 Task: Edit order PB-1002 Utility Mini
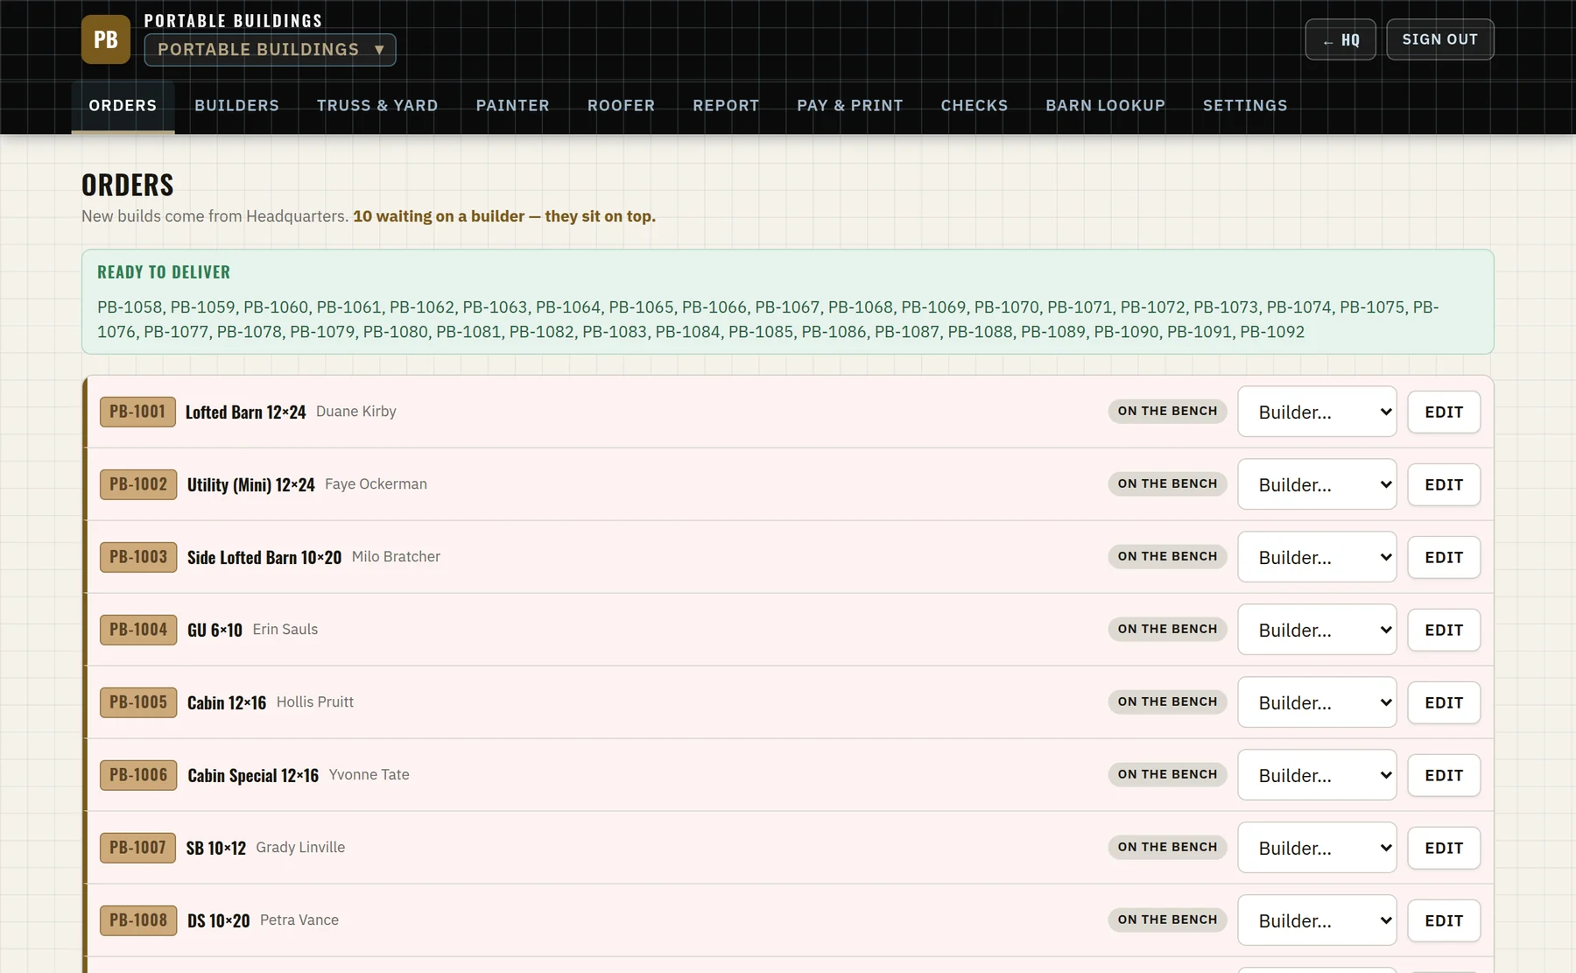point(1444,484)
